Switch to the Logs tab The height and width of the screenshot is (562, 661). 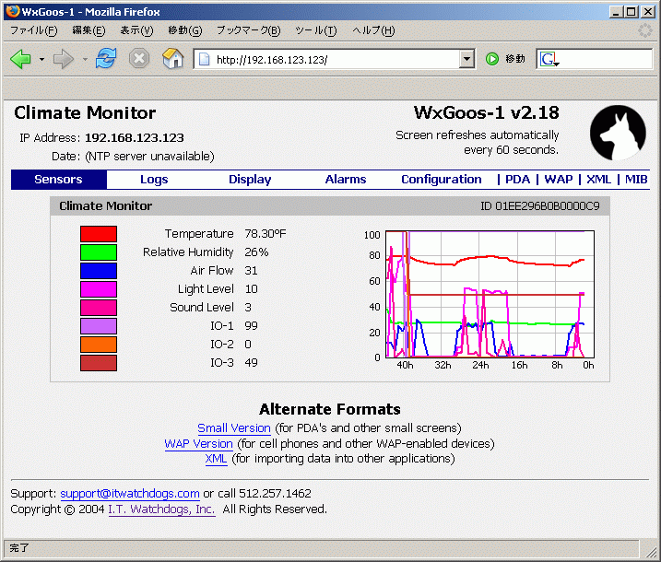click(x=154, y=180)
